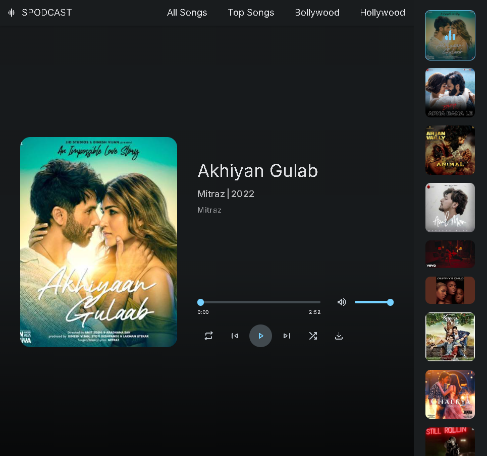Select the Asal Mein thumbnail

(450, 208)
